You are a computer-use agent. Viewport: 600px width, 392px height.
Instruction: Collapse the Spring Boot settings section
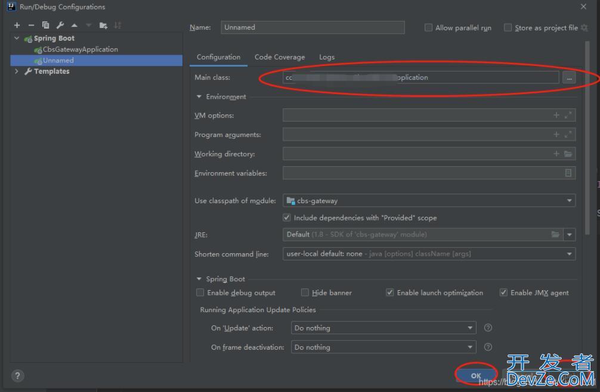point(199,279)
